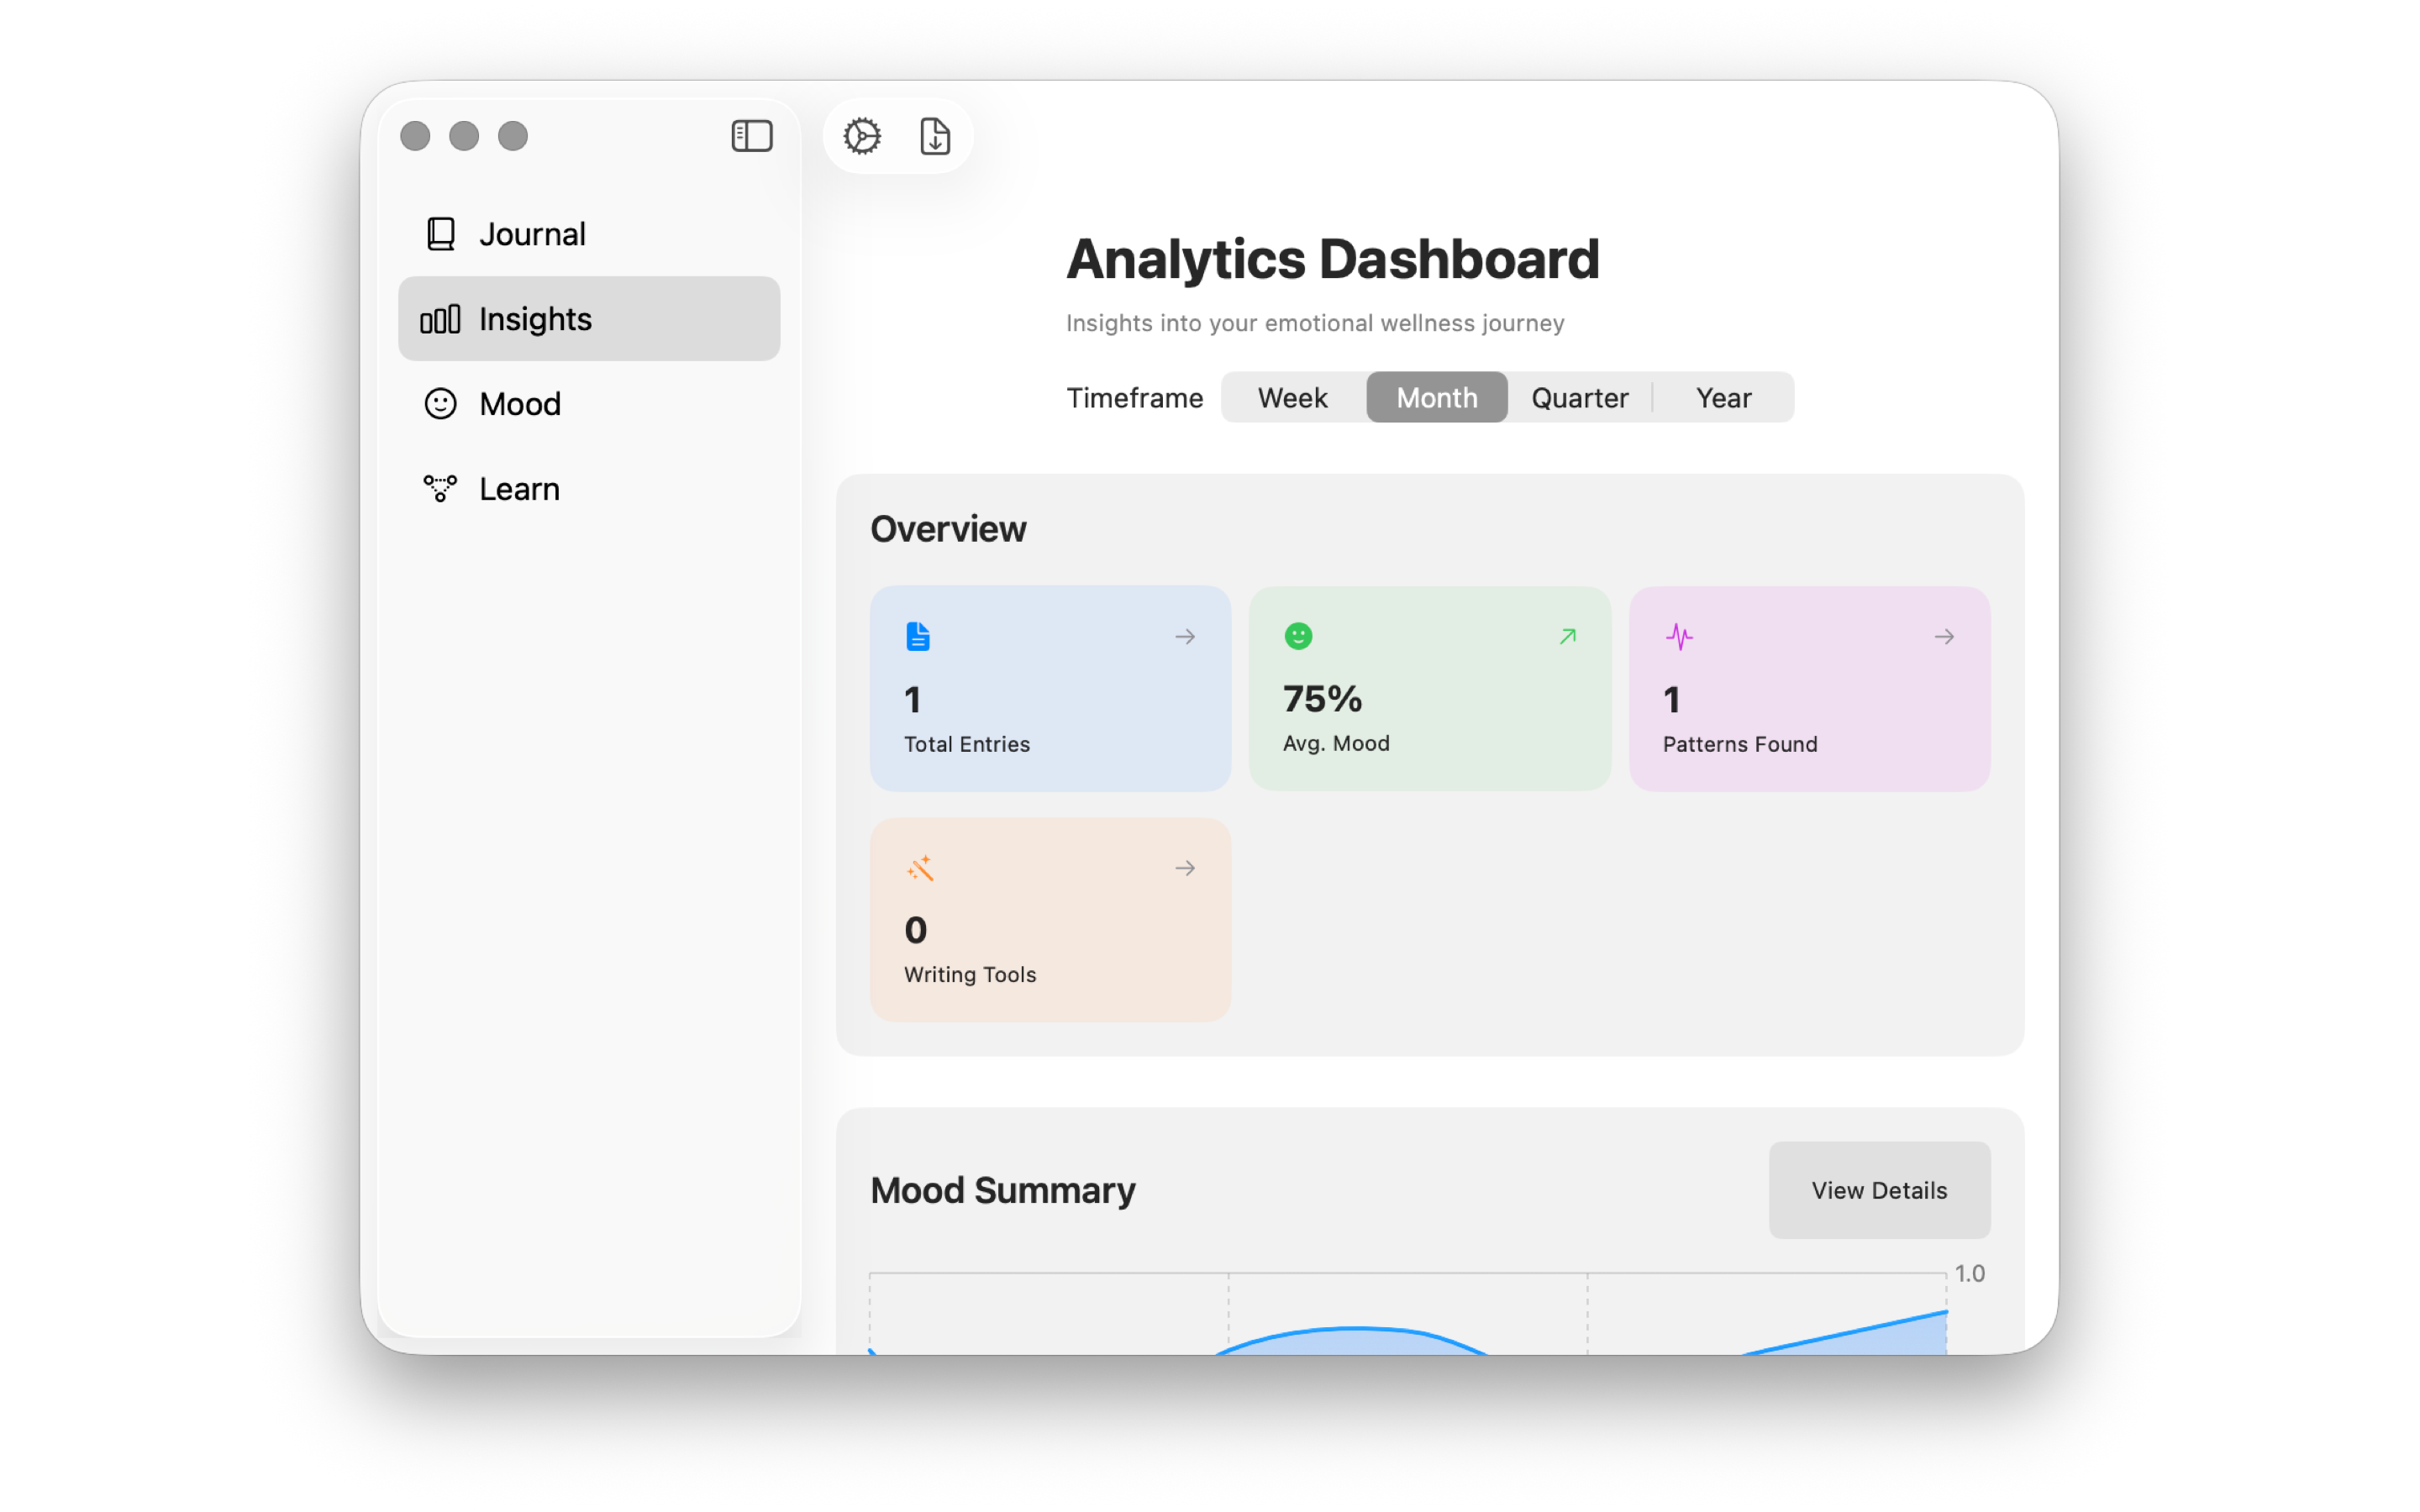Open the Journal section

(589, 234)
